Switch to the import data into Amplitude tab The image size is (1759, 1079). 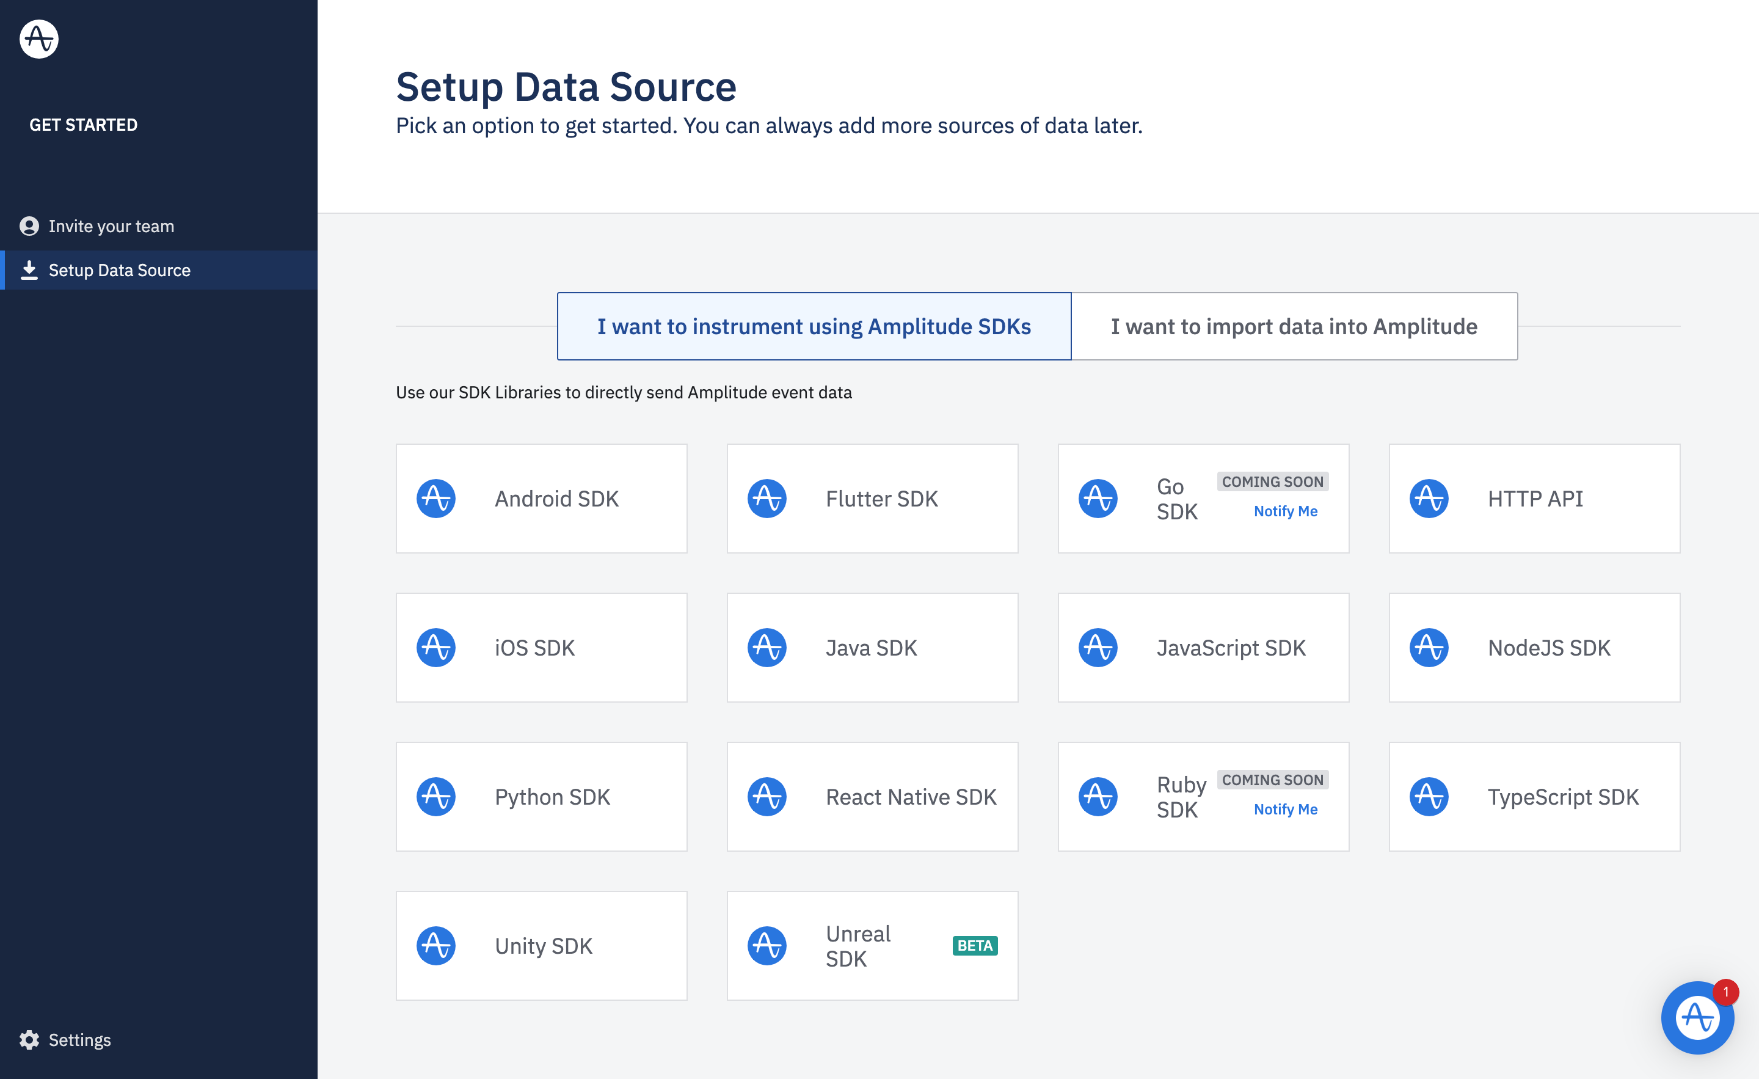[1294, 326]
